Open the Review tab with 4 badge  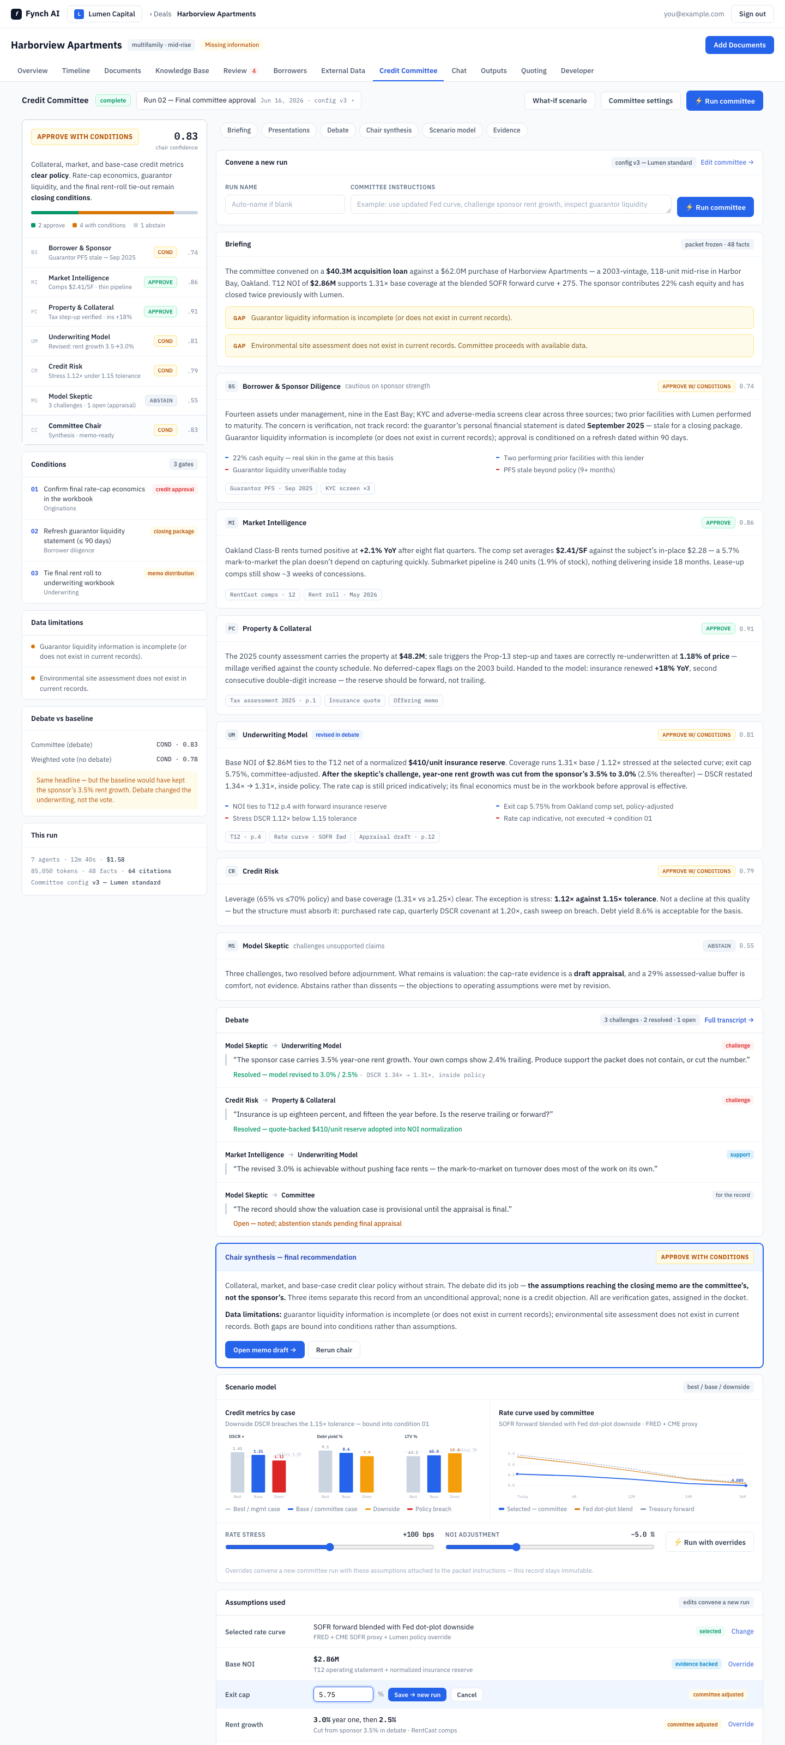(x=240, y=70)
